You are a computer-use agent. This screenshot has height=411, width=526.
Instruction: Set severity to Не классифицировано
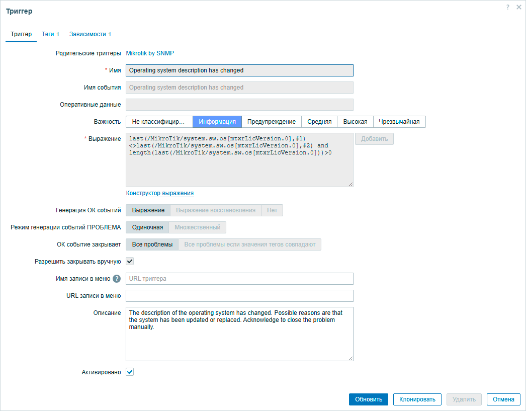click(x=159, y=122)
